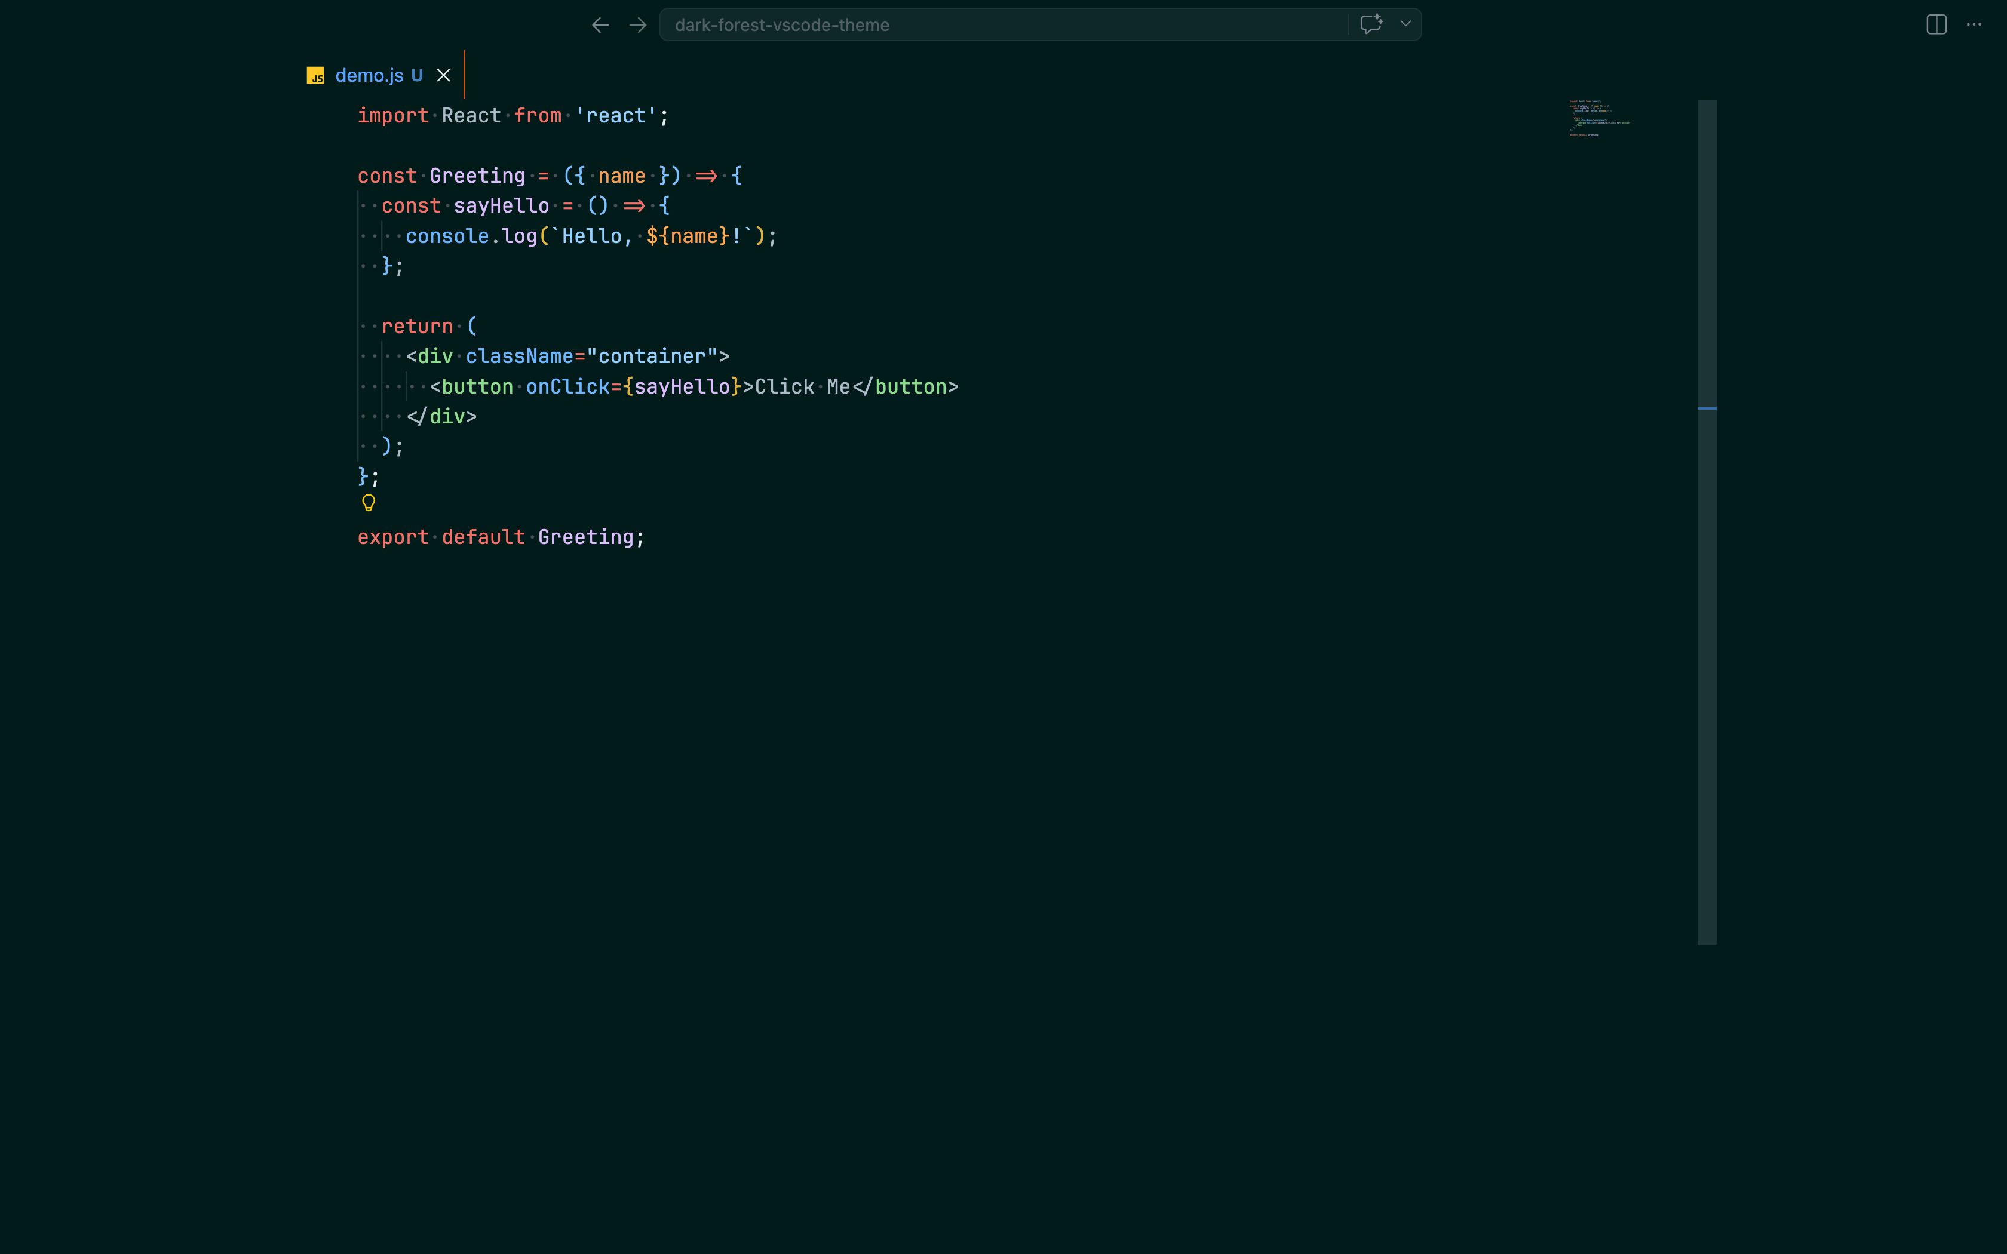Click the 'import' keyword
Viewport: 2007px width, 1254px height.
pos(393,115)
